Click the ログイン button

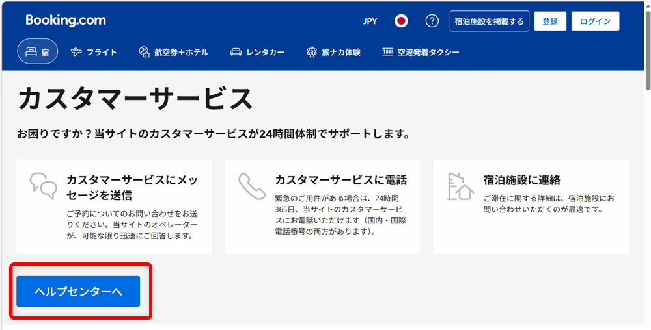click(596, 21)
